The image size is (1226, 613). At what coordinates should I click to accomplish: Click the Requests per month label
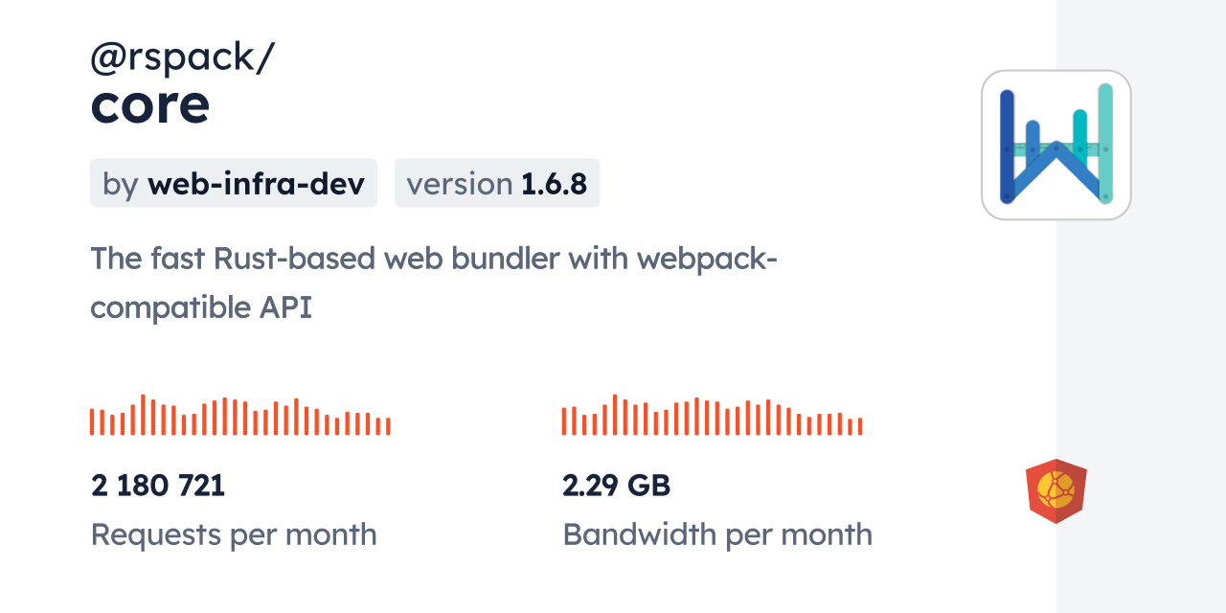[x=234, y=534]
